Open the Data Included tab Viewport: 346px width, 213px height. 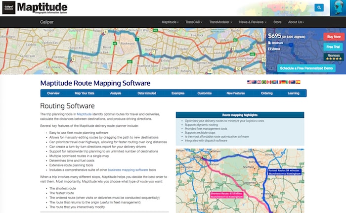147,93
